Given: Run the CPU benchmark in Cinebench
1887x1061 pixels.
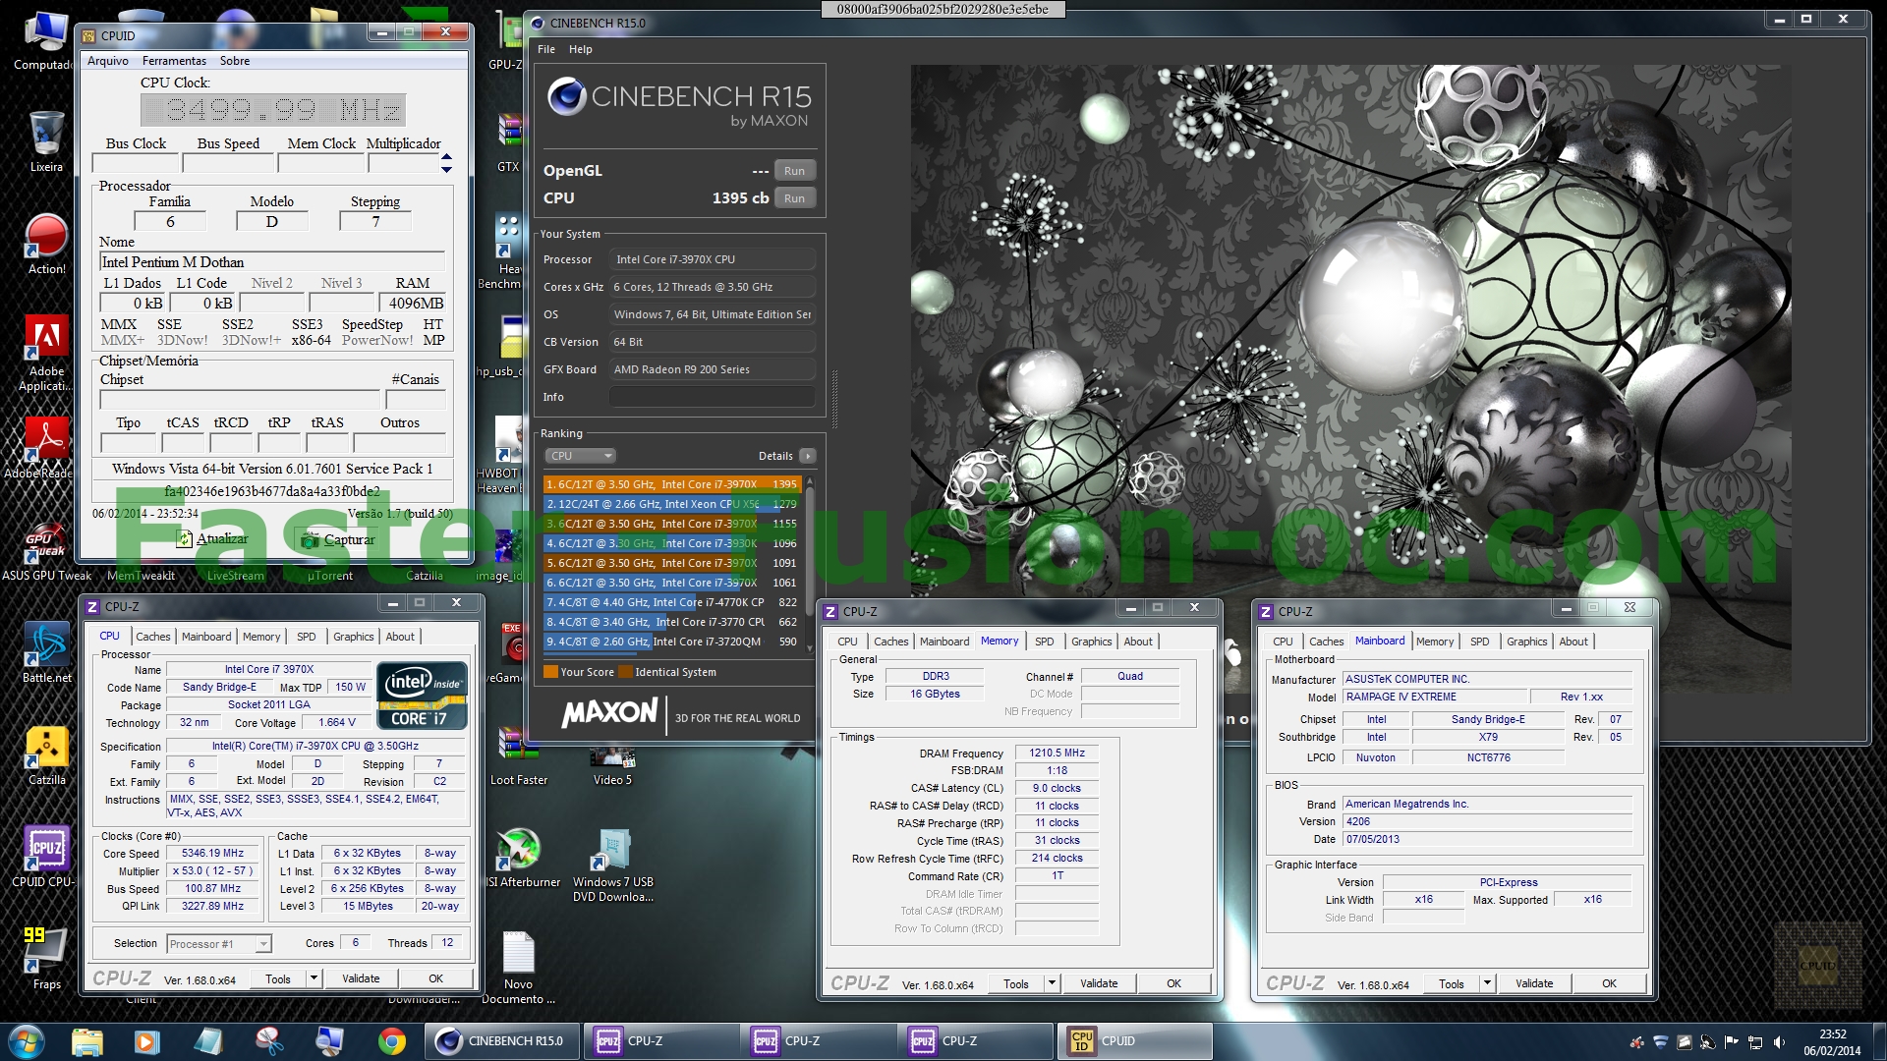Looking at the screenshot, I should tap(794, 198).
